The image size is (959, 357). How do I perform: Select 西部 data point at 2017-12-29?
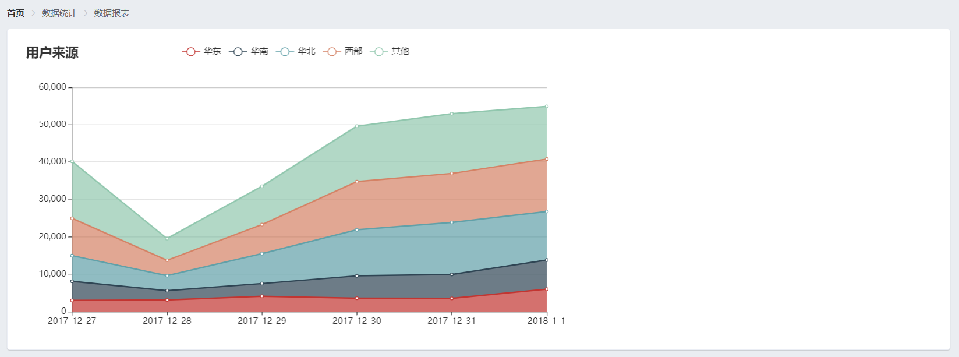point(262,224)
